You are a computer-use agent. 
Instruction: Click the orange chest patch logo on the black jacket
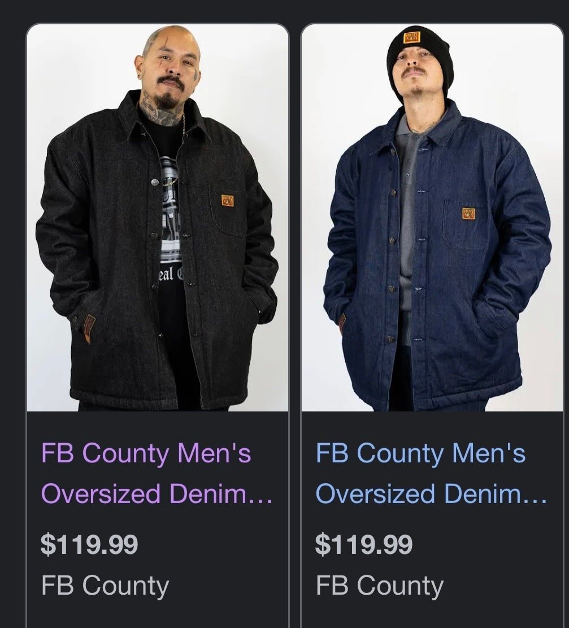[x=228, y=201]
